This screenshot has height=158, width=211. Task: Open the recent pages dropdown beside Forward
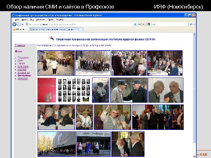coord(23,25)
